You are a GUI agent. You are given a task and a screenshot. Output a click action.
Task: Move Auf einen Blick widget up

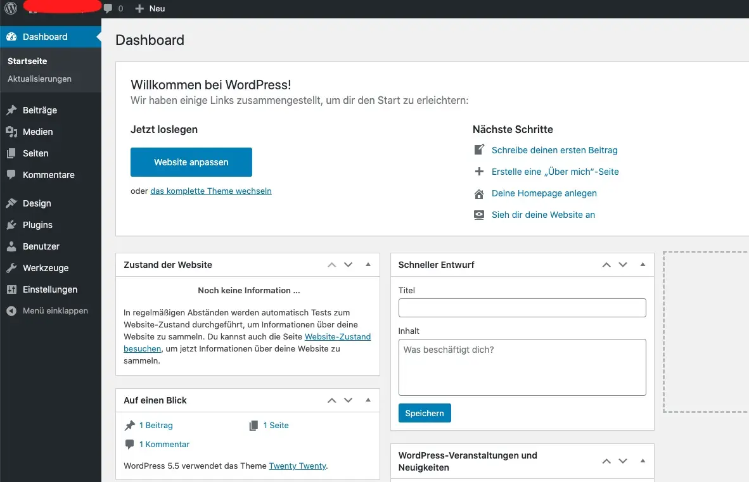(332, 400)
